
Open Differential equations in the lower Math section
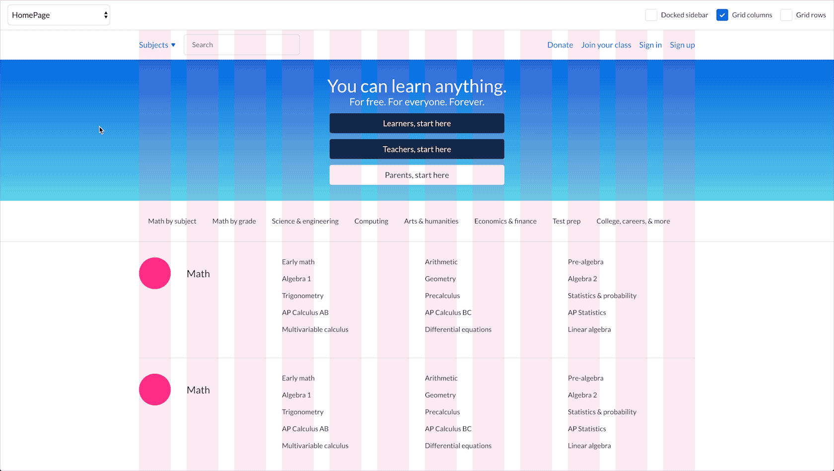(x=458, y=446)
